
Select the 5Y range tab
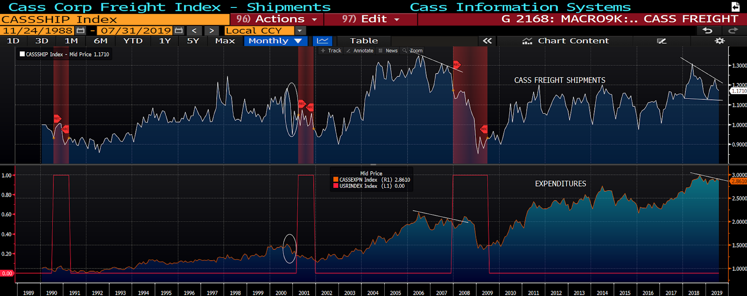coord(193,41)
